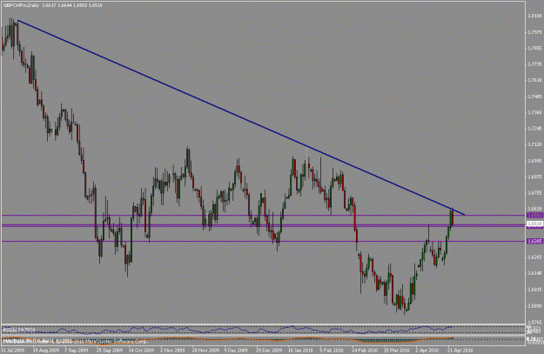This screenshot has height=354, width=544.
Task: Click the 24 Feb 2010 date label
Action: click(x=363, y=351)
